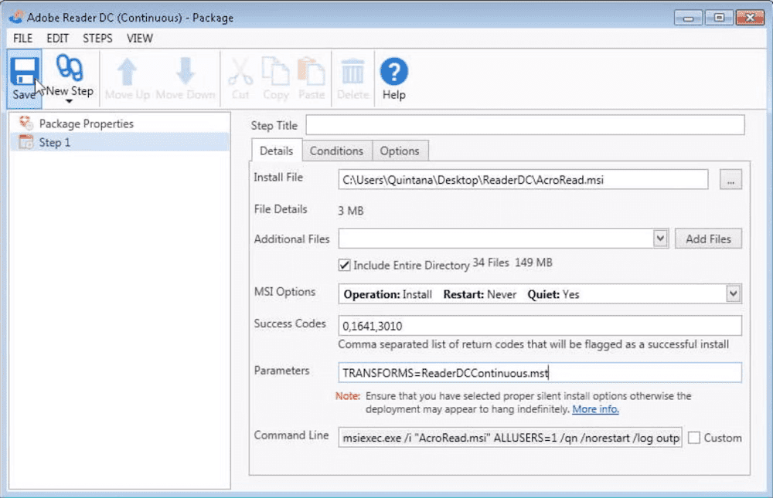Image resolution: width=773 pixels, height=498 pixels.
Task: Click the Parameters text field
Action: [540, 373]
